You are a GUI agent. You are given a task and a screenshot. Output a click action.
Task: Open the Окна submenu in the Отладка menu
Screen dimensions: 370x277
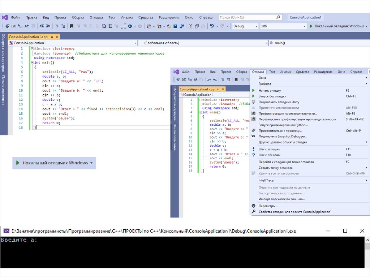(262, 78)
